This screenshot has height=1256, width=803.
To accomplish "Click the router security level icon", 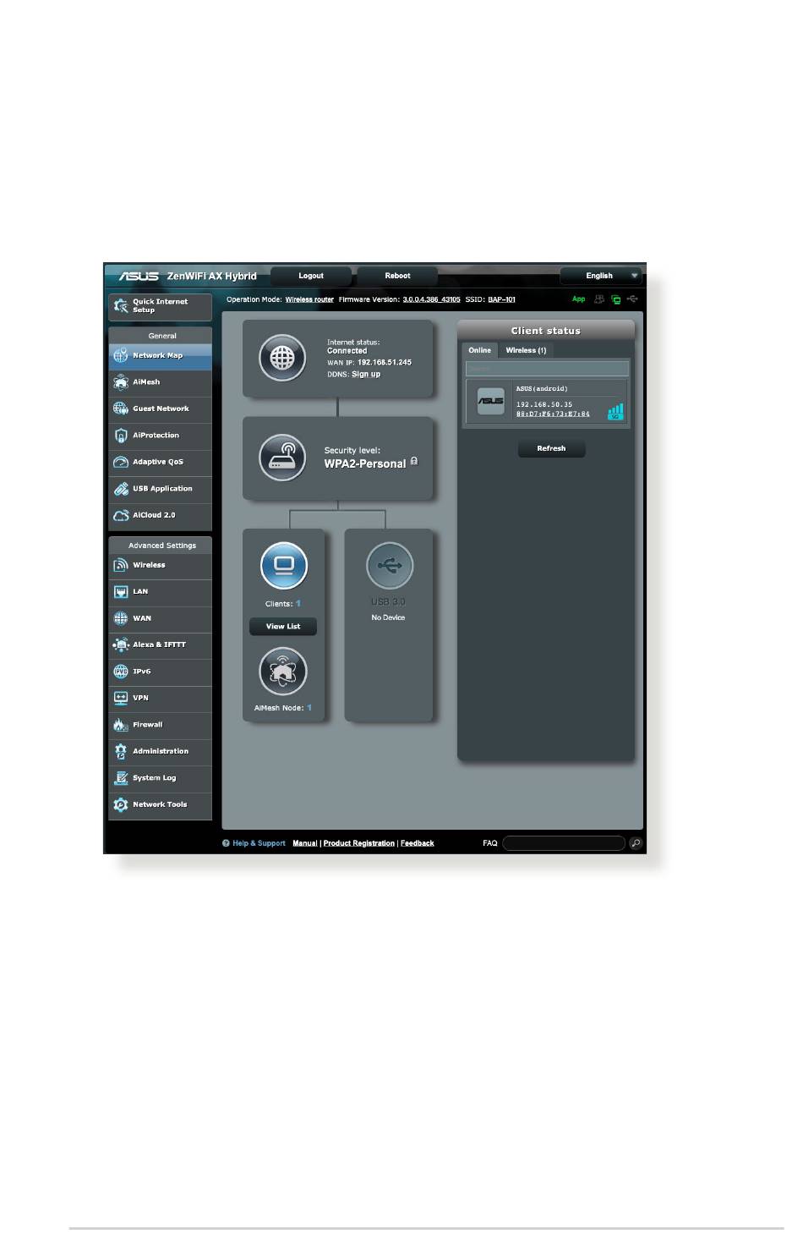I will click(282, 458).
